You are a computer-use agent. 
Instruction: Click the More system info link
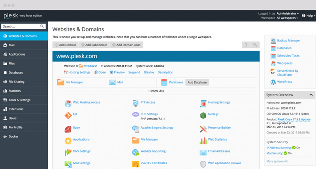(x=277, y=161)
